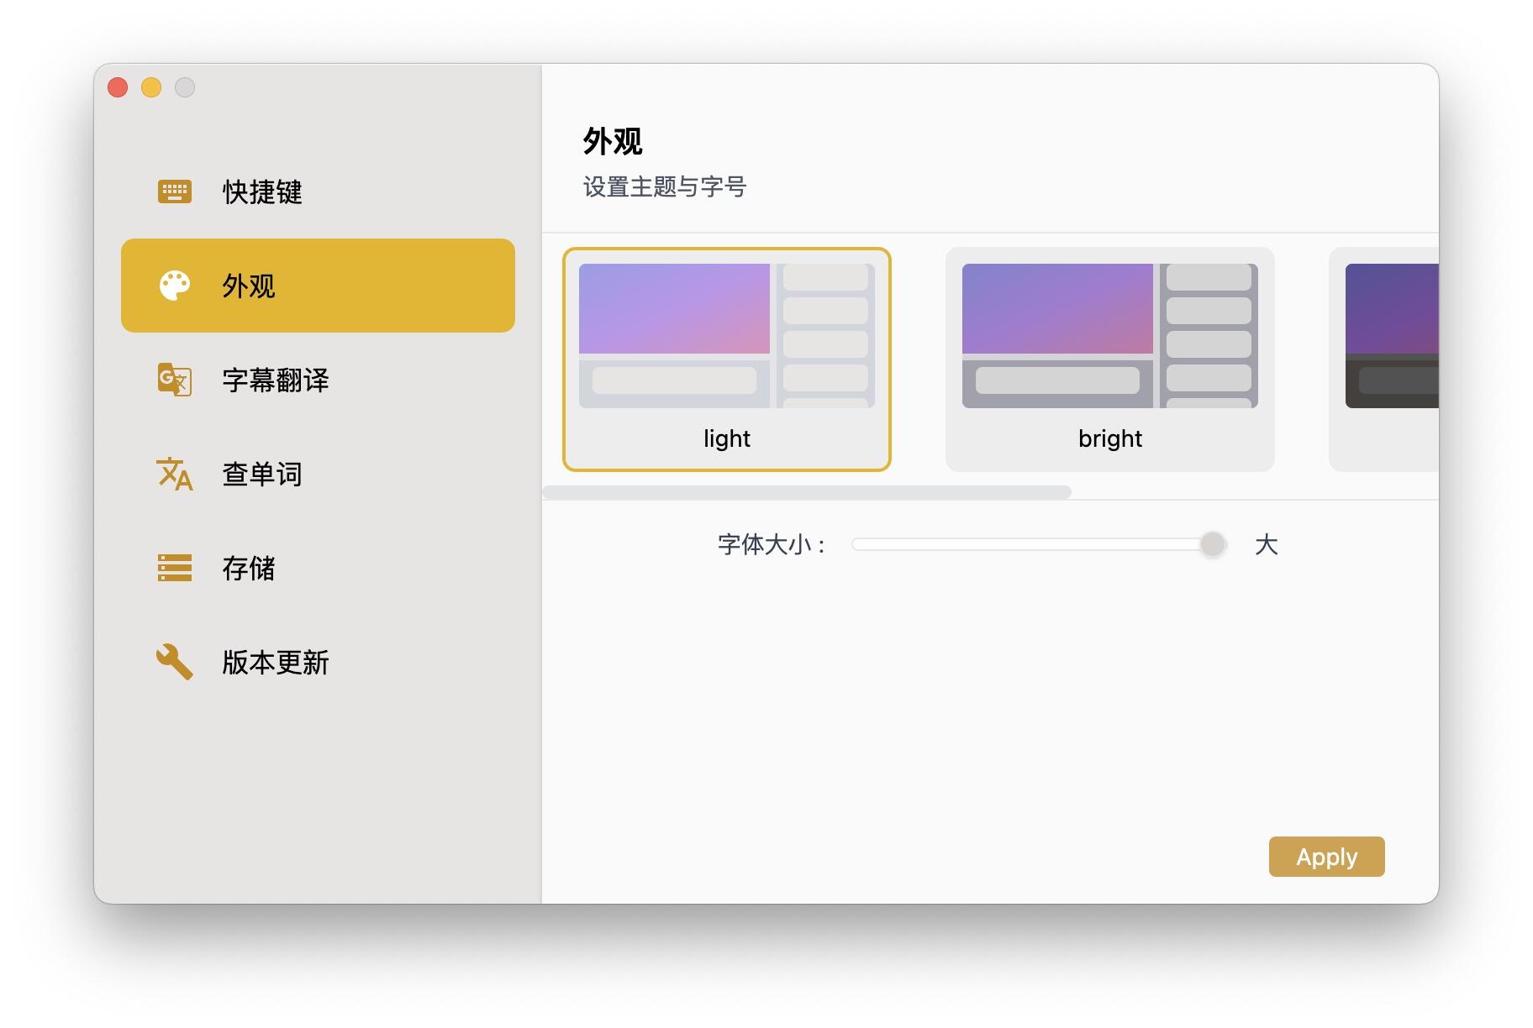Minimize window using the yellow button
This screenshot has width=1533, height=1028.
pos(151,87)
